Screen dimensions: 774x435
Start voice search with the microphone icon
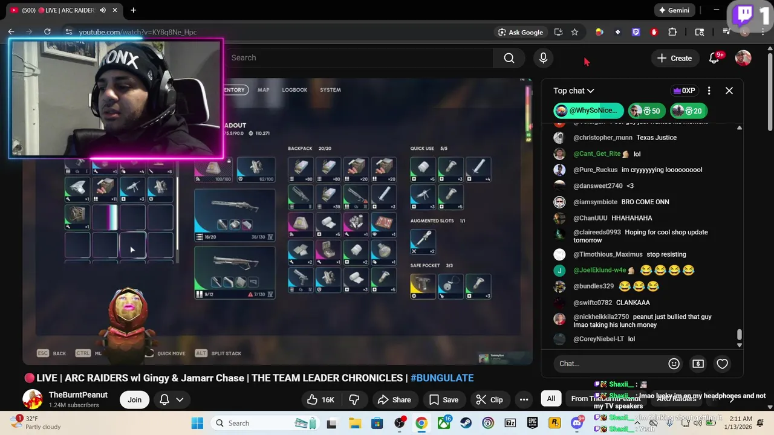543,58
